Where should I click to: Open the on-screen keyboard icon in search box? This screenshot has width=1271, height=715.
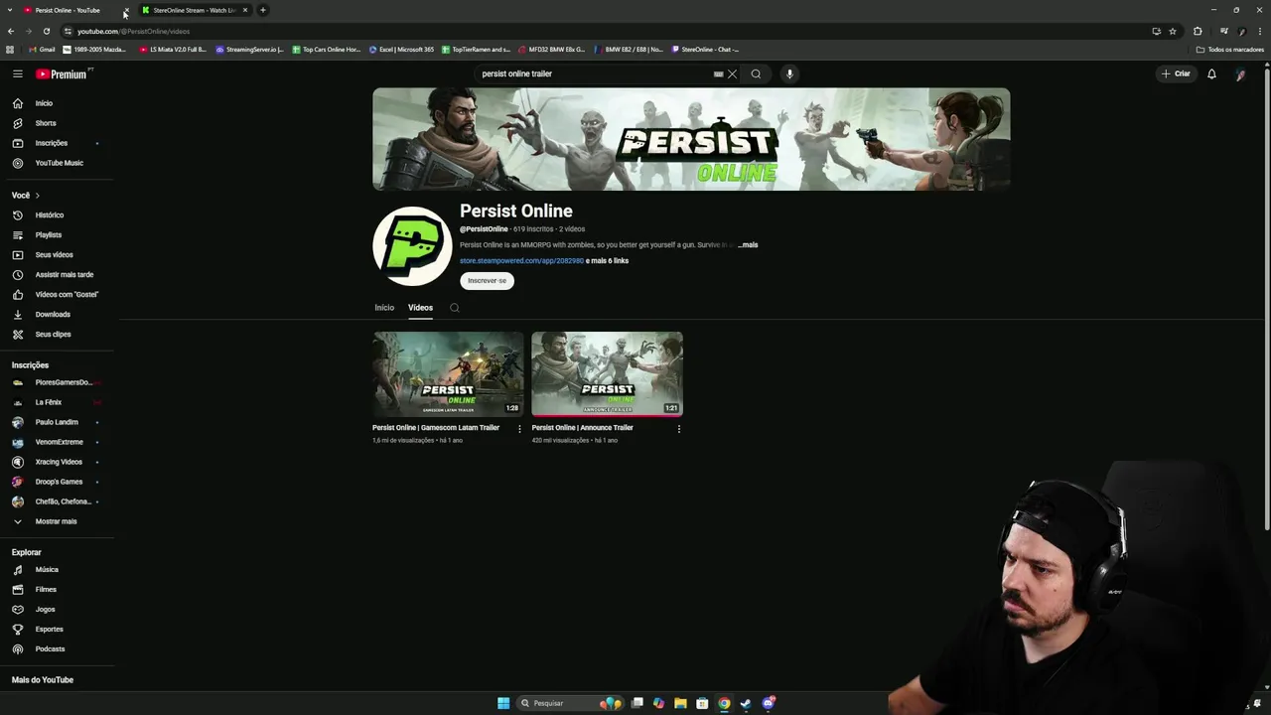[x=718, y=73]
